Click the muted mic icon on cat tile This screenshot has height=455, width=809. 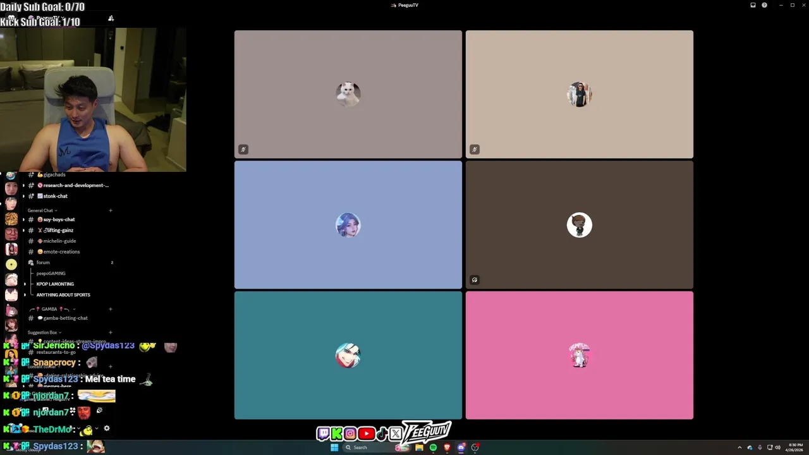pos(243,149)
